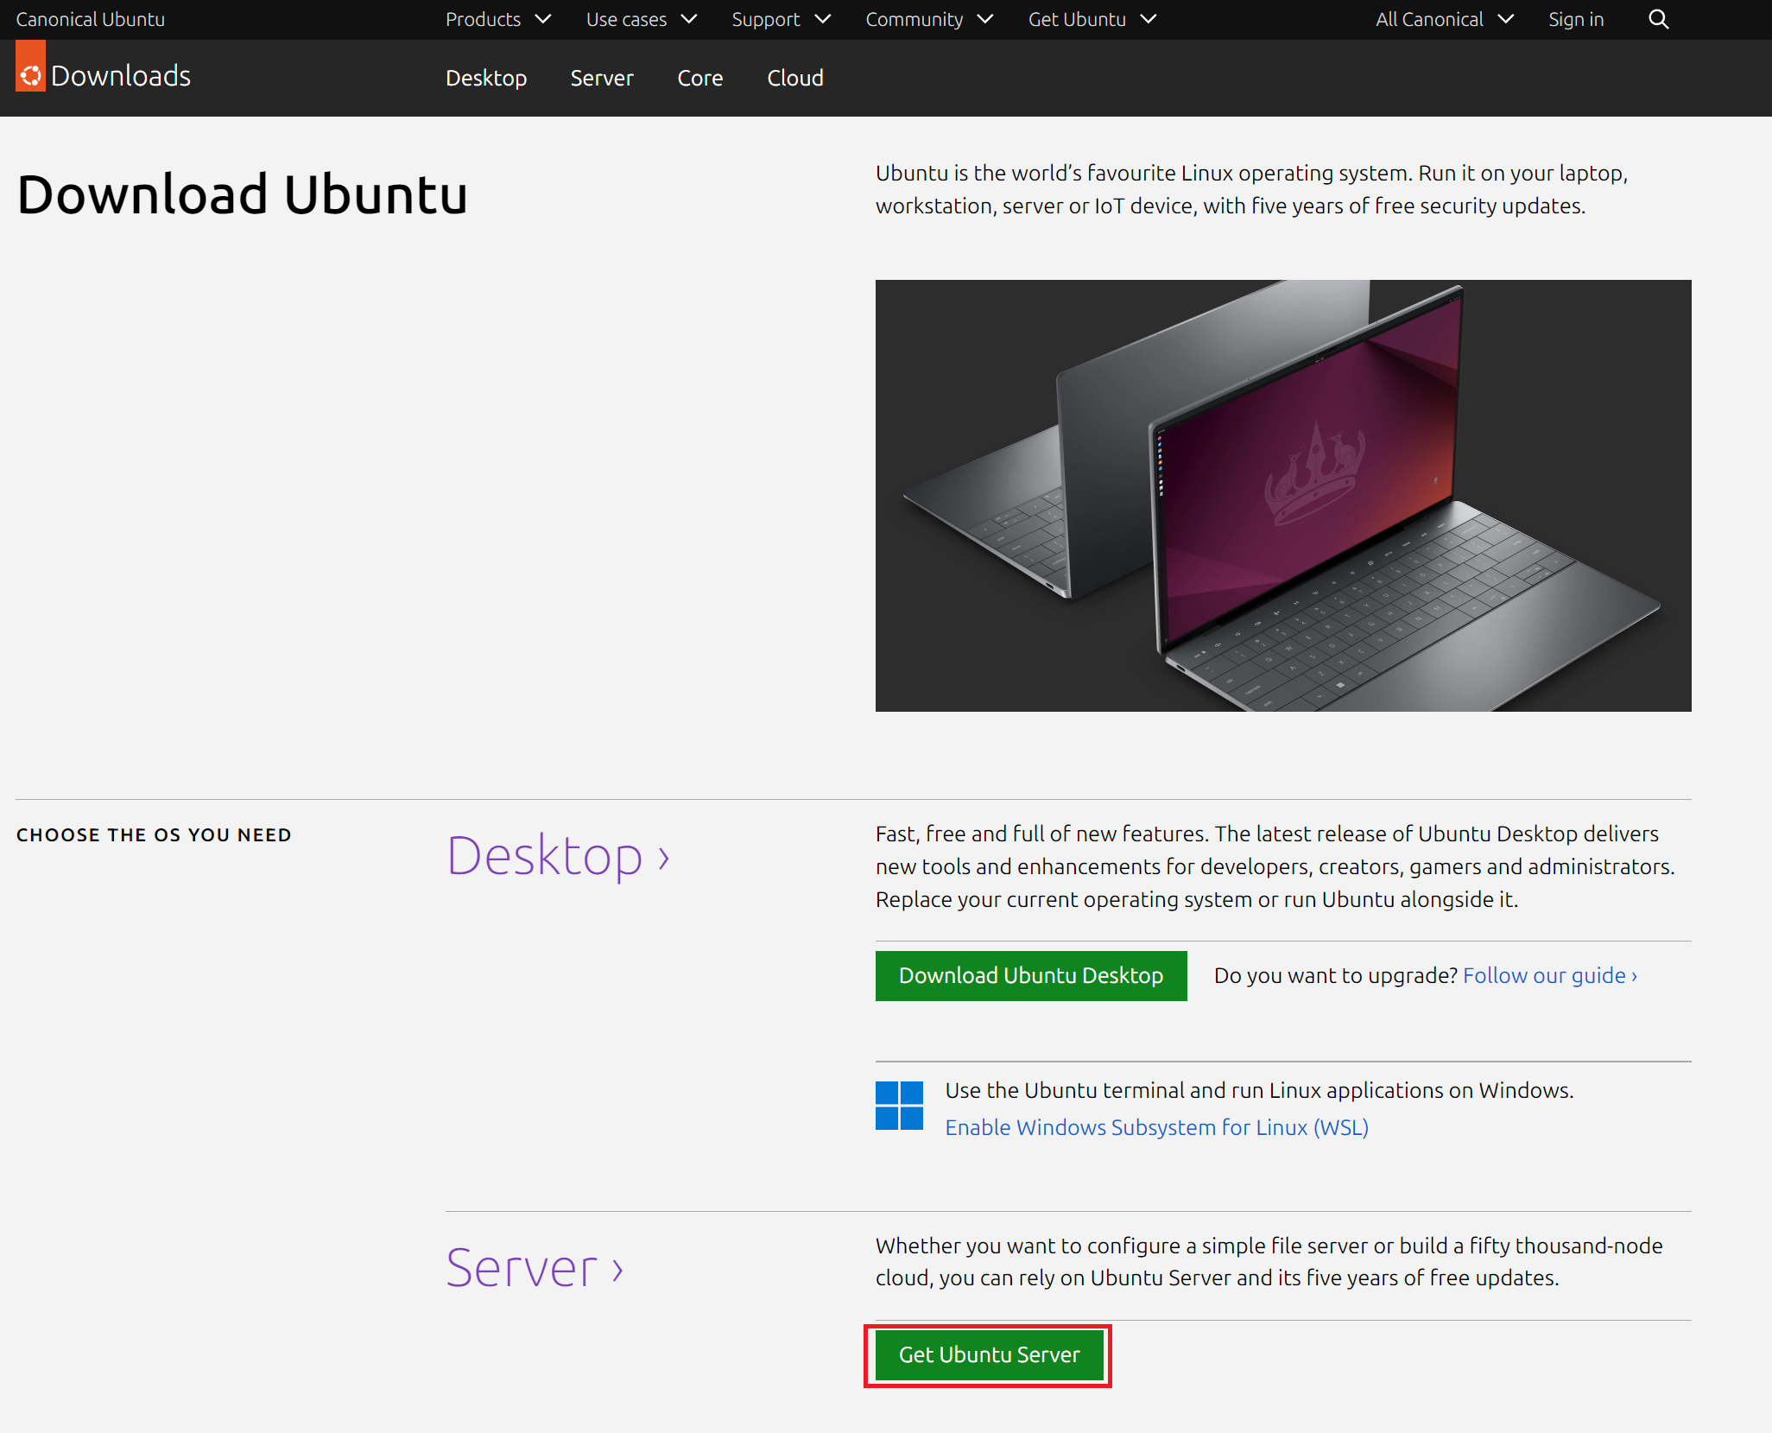
Task: Open the Cloud navigation tab
Action: pyautogui.click(x=794, y=78)
